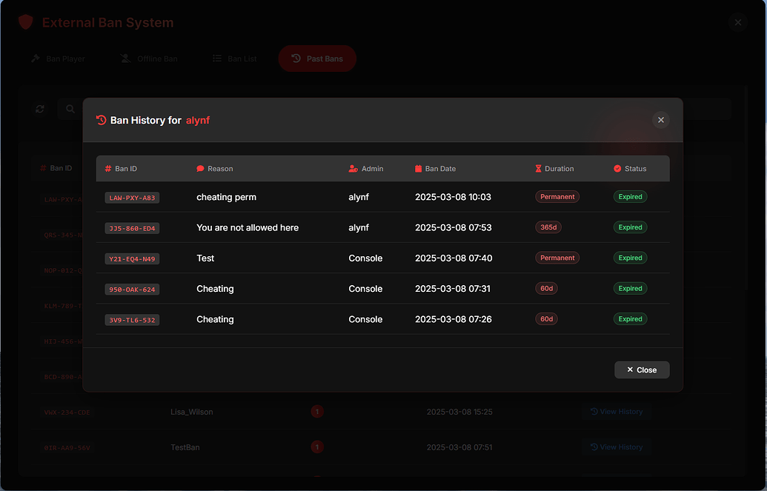Click the shield logo in the header
The height and width of the screenshot is (491, 767).
pos(25,21)
